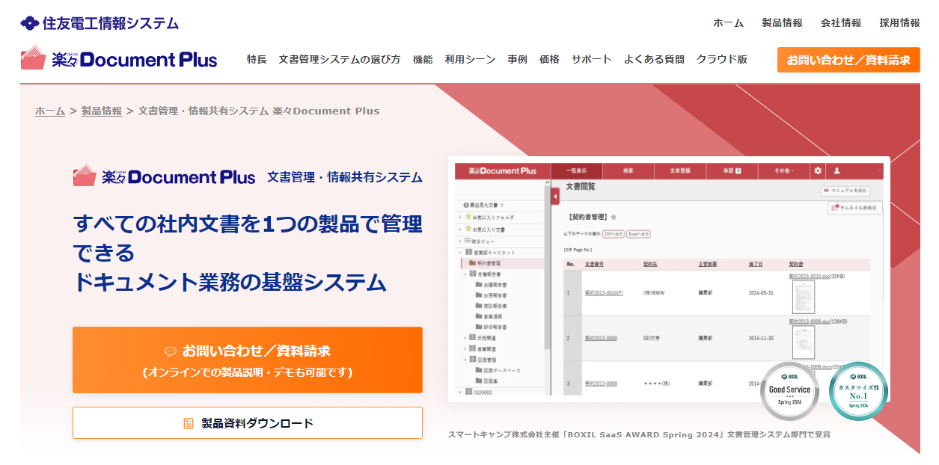Open 文書管理システムの選び方 in the navigation
The height and width of the screenshot is (465, 939).
(x=340, y=59)
